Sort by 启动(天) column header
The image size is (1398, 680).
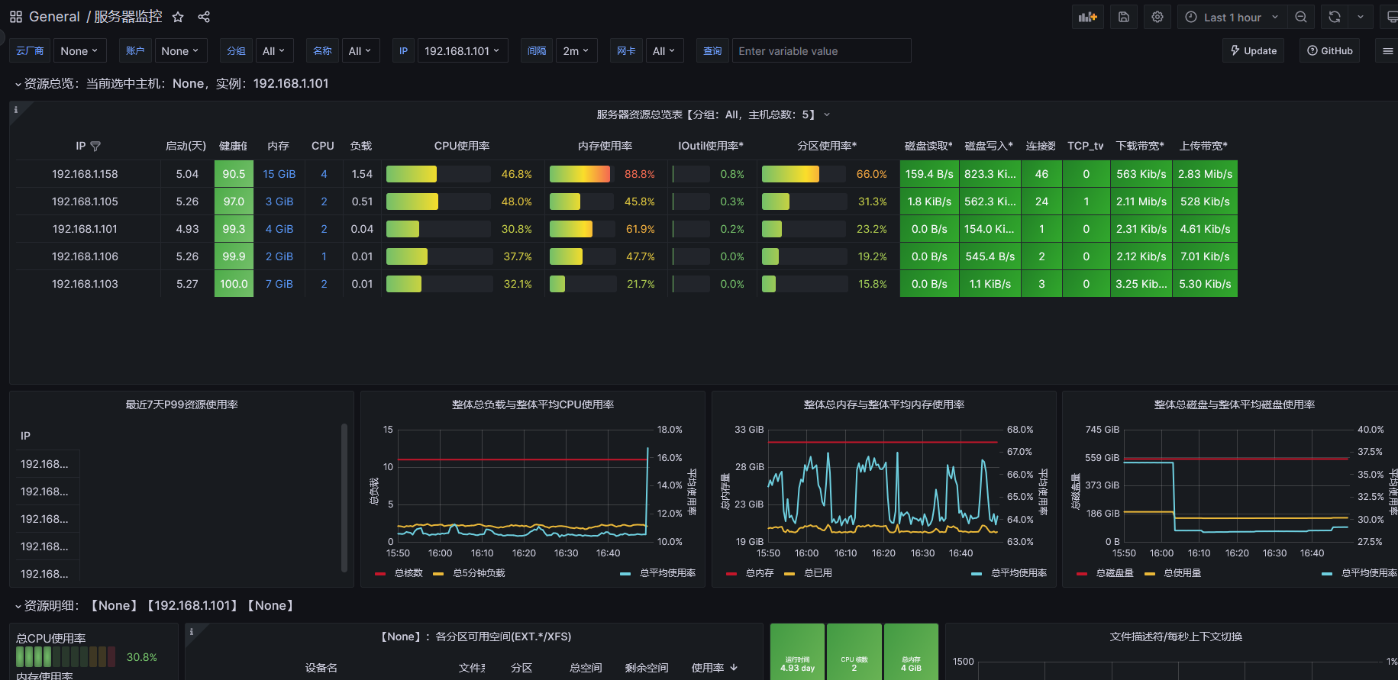(186, 146)
